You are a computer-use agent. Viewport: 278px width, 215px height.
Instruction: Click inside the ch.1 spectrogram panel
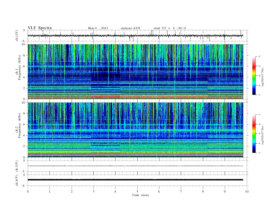click(135, 72)
